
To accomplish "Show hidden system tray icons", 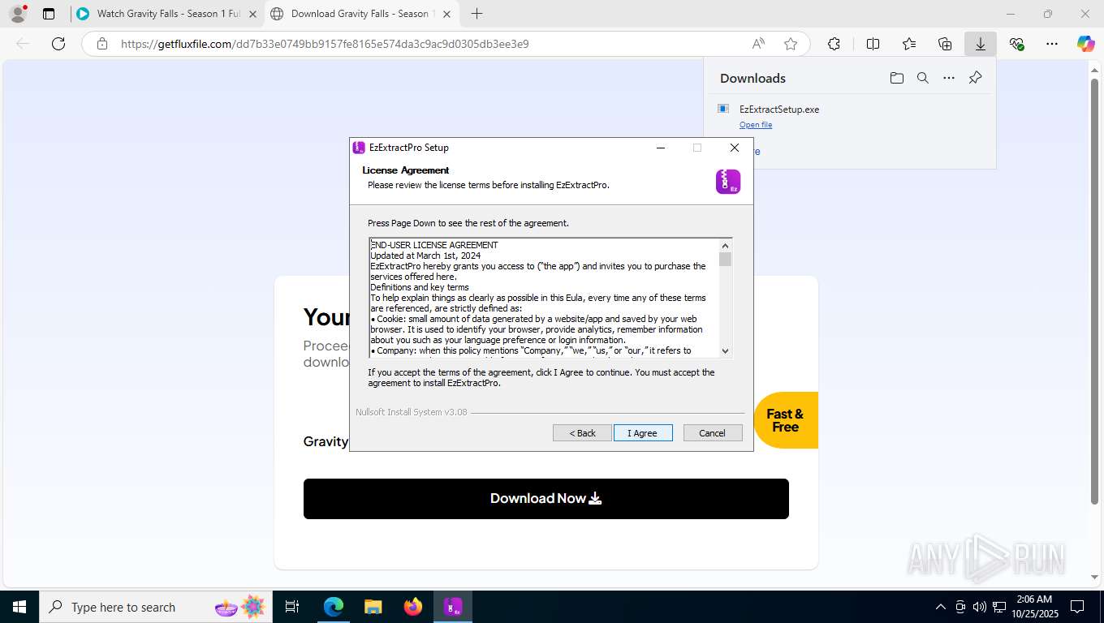I will (x=941, y=607).
